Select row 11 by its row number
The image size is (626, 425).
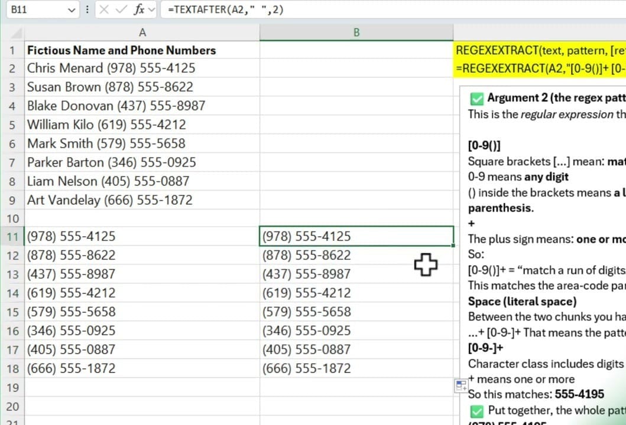[12, 236]
